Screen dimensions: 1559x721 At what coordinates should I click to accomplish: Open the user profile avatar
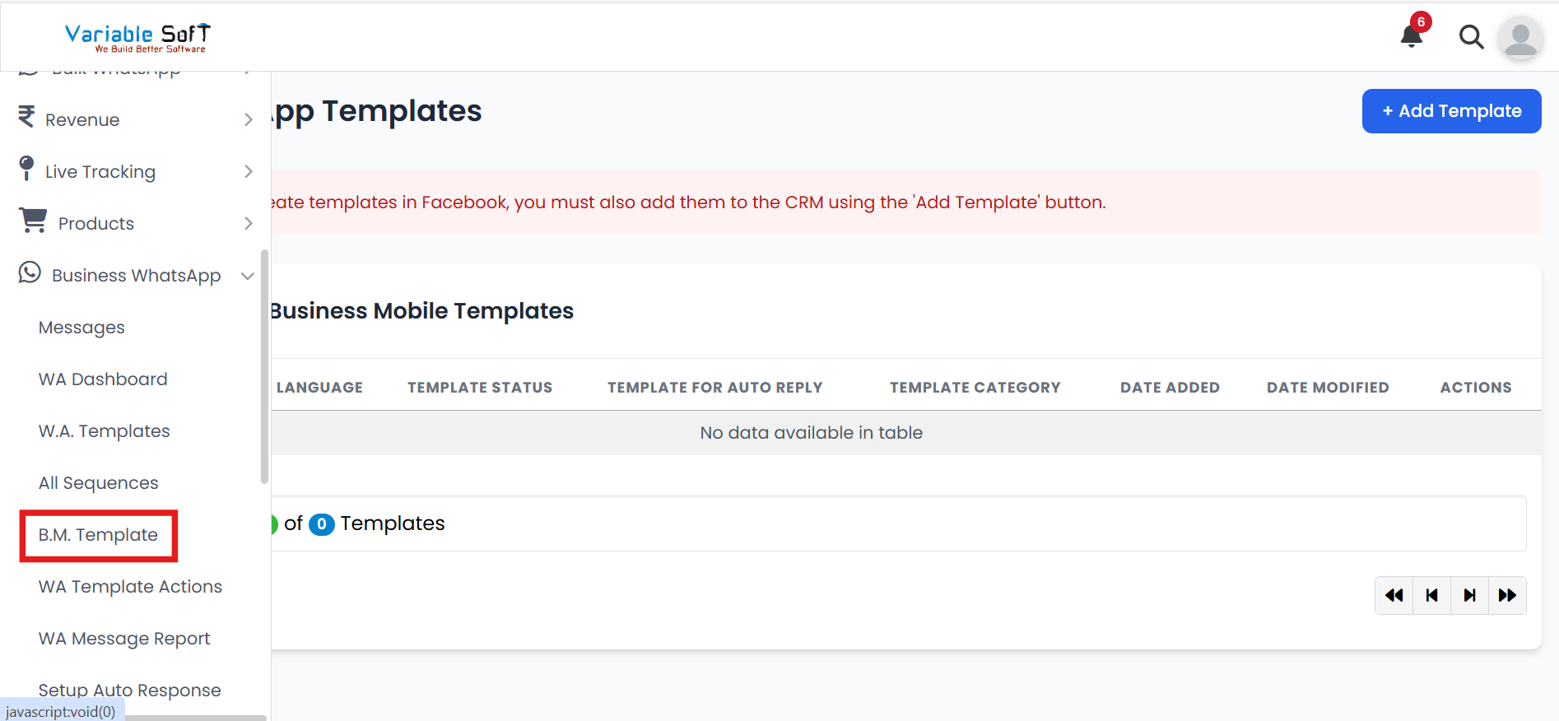[x=1519, y=38]
